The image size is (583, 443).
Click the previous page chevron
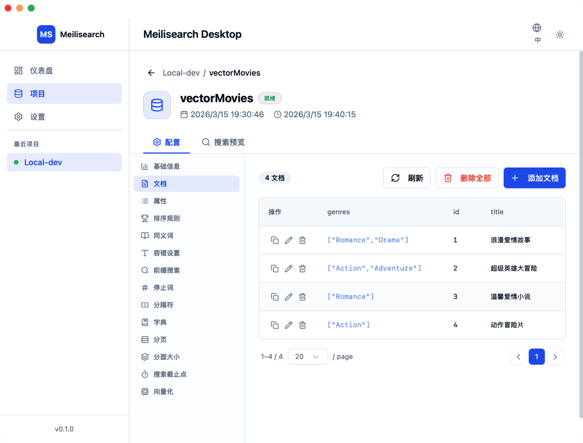[x=518, y=357]
